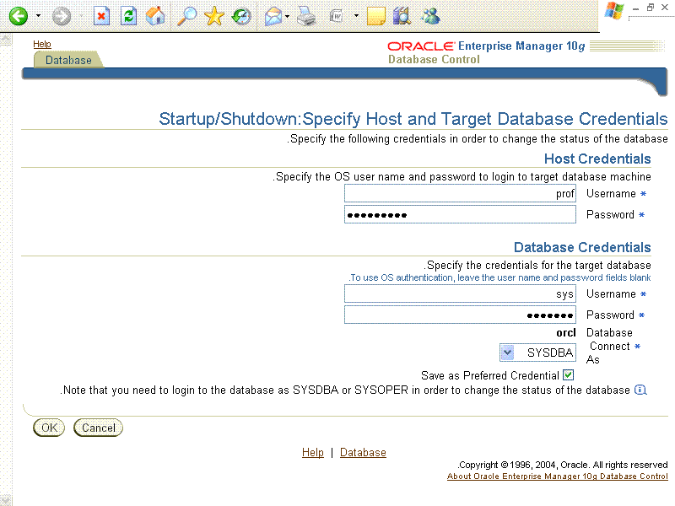Select the Database tab

click(68, 61)
